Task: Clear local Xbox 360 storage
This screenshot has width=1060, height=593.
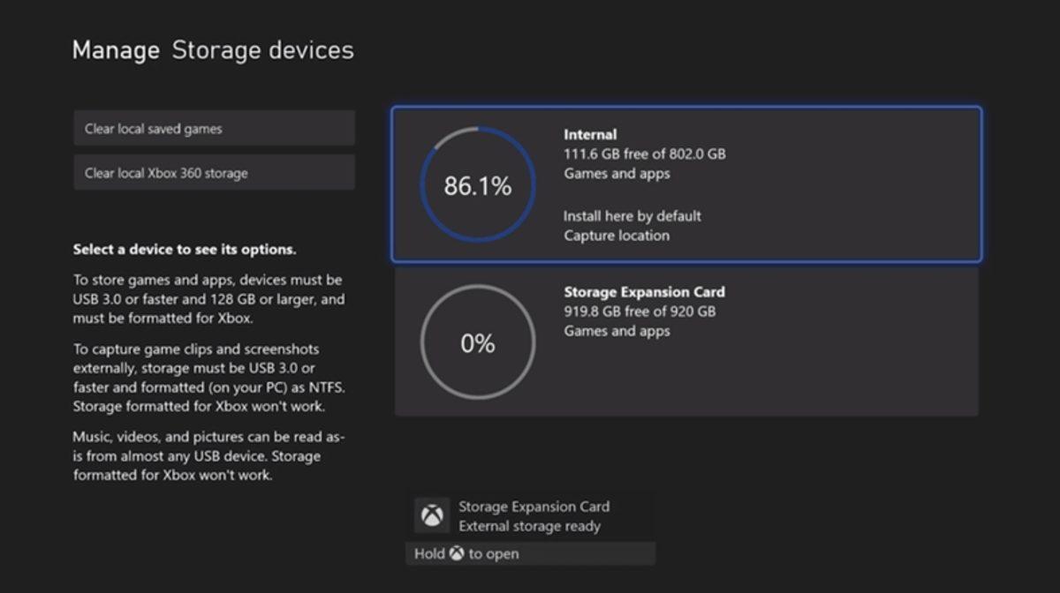Action: point(215,171)
